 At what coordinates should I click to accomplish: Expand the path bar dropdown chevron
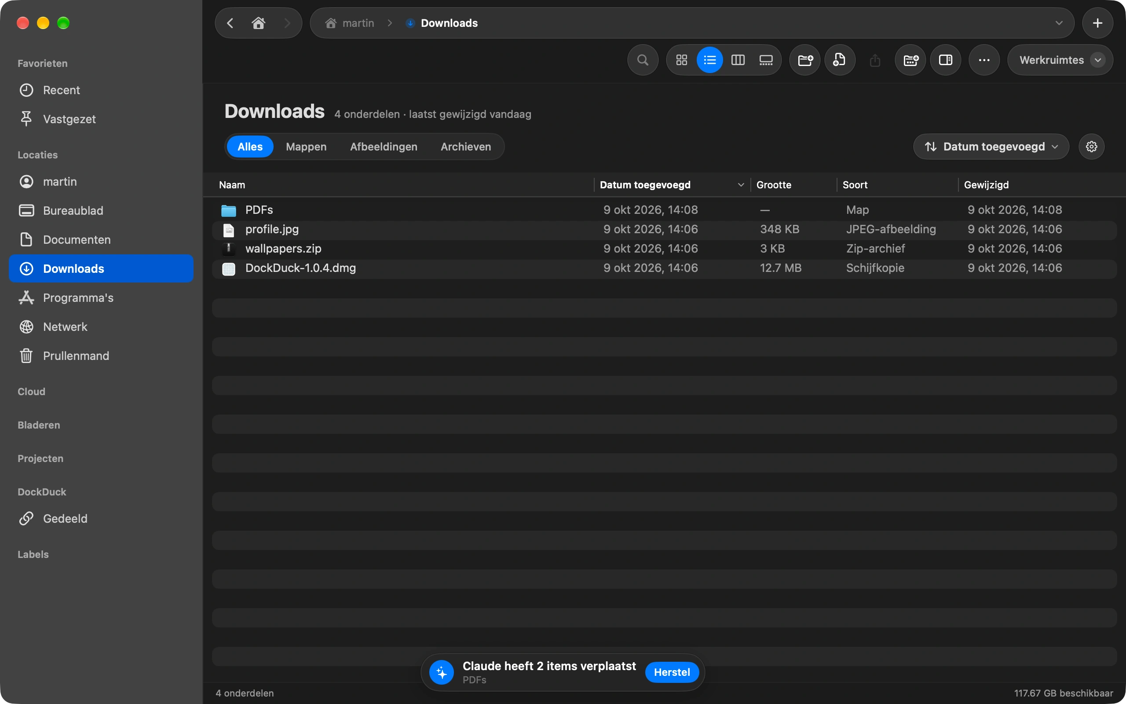click(1059, 23)
